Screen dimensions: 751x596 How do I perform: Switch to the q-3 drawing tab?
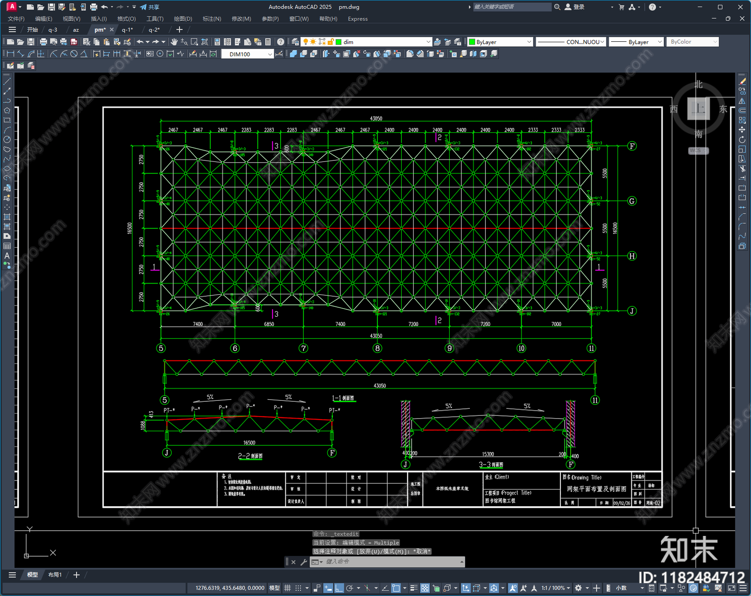(53, 30)
